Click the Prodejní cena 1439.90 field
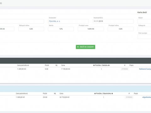This screenshot has width=151, height=113. 91,29
